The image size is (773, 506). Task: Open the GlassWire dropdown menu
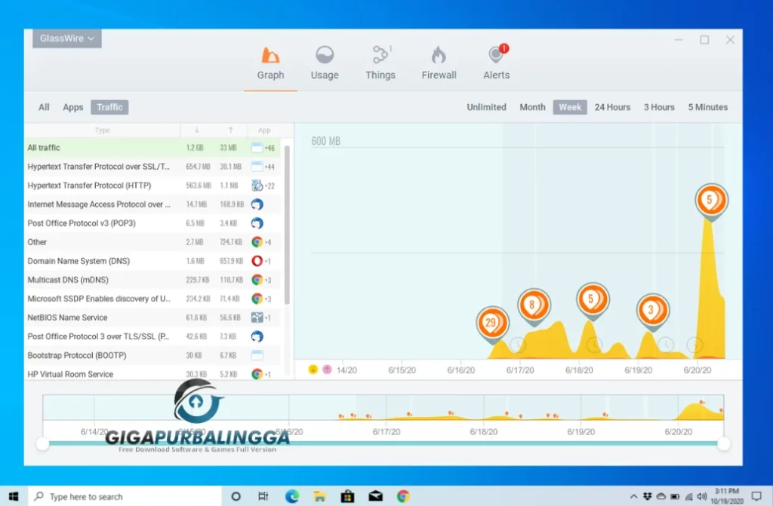pos(66,38)
